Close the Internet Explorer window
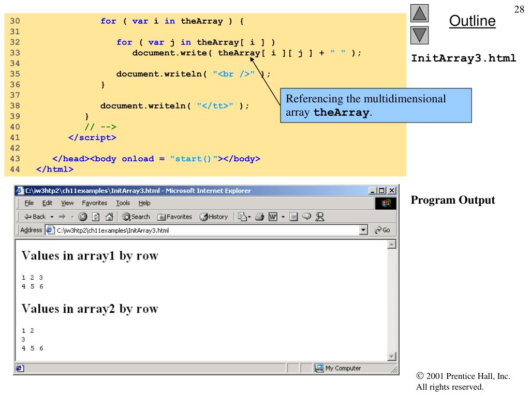 (391, 191)
